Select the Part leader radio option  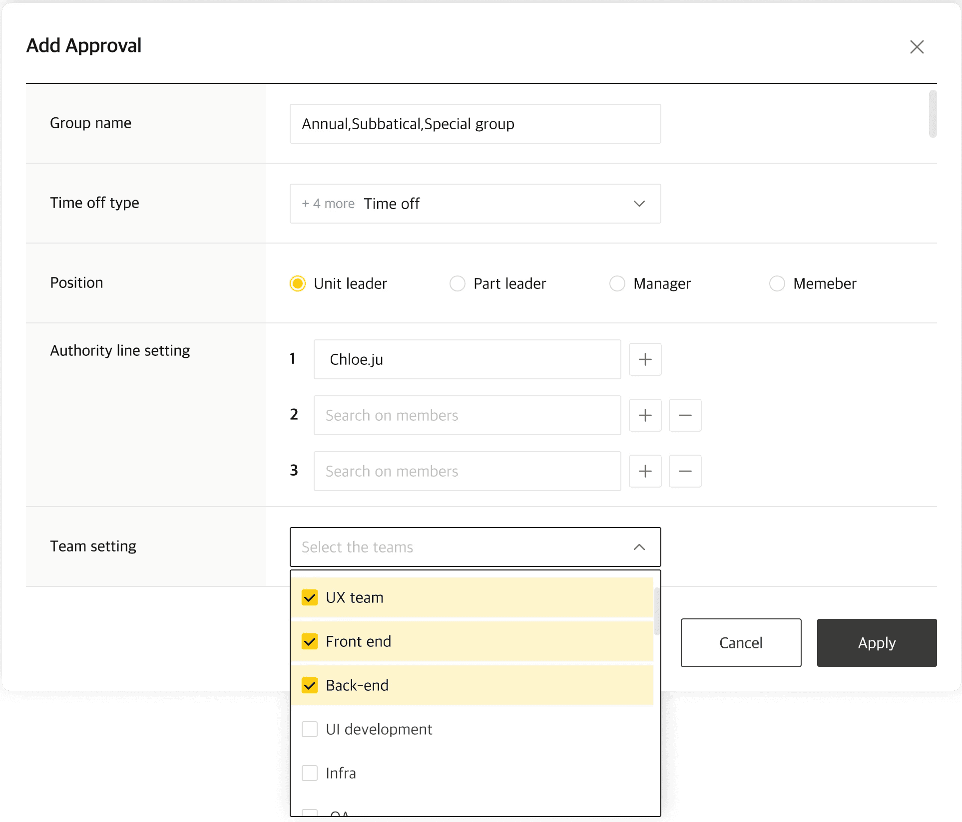pos(458,283)
